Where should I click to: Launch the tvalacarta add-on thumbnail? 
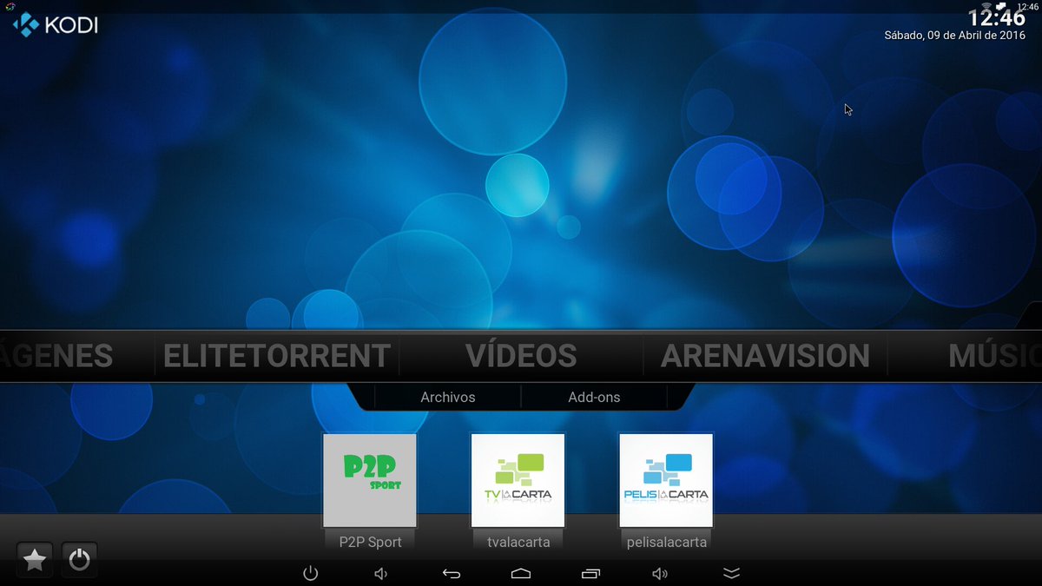518,480
